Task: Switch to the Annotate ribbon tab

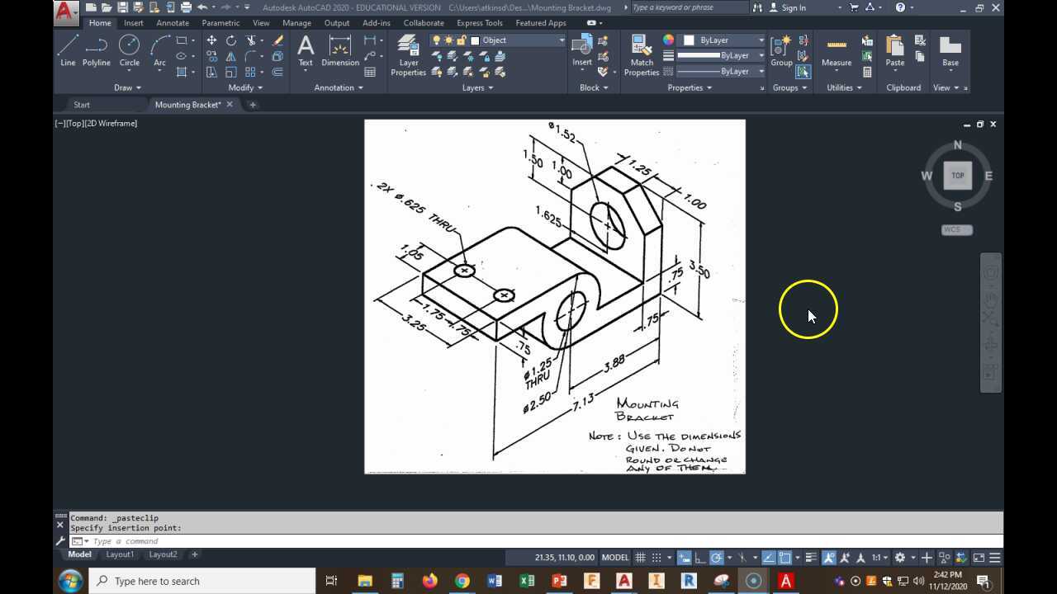Action: tap(173, 22)
